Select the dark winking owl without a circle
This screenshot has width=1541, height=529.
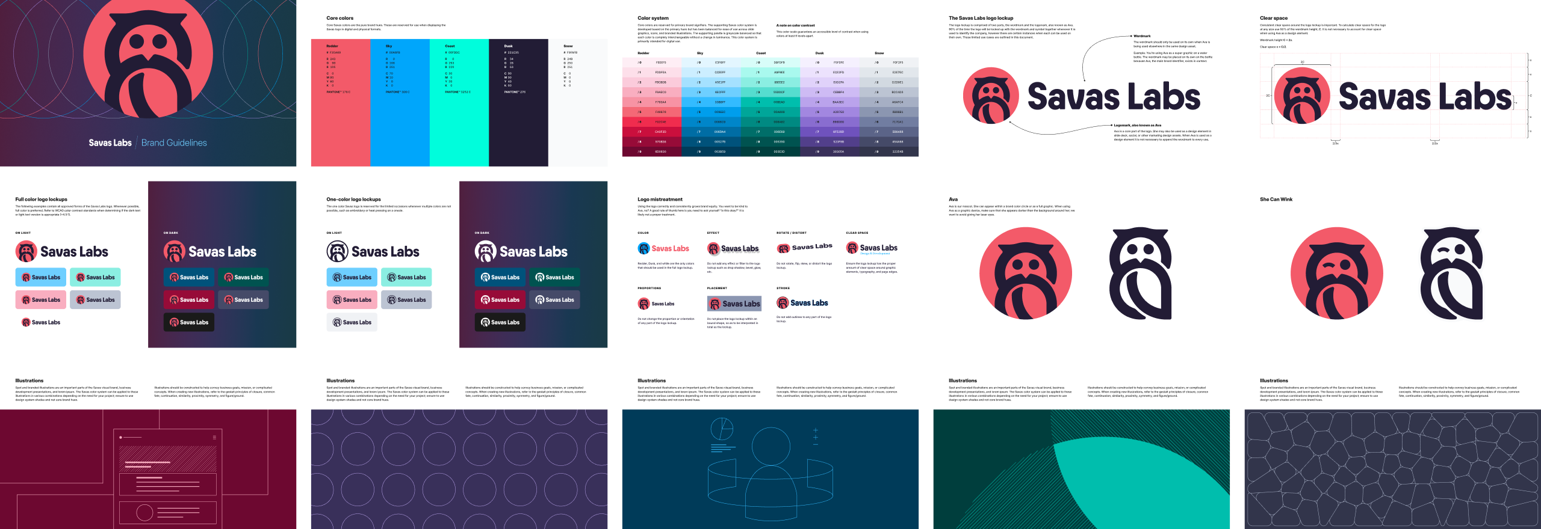pos(1451,273)
